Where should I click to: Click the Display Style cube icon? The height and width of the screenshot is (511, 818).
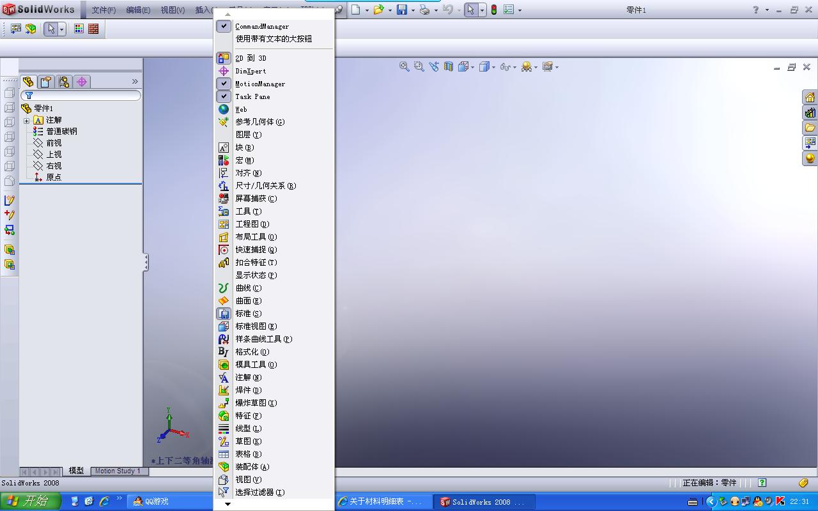pyautogui.click(x=484, y=66)
